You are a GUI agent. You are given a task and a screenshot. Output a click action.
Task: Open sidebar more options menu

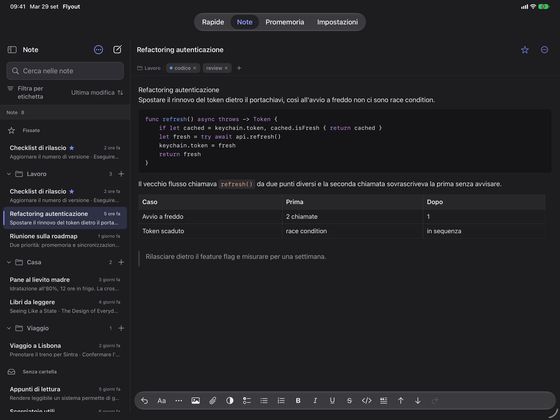pyautogui.click(x=98, y=50)
